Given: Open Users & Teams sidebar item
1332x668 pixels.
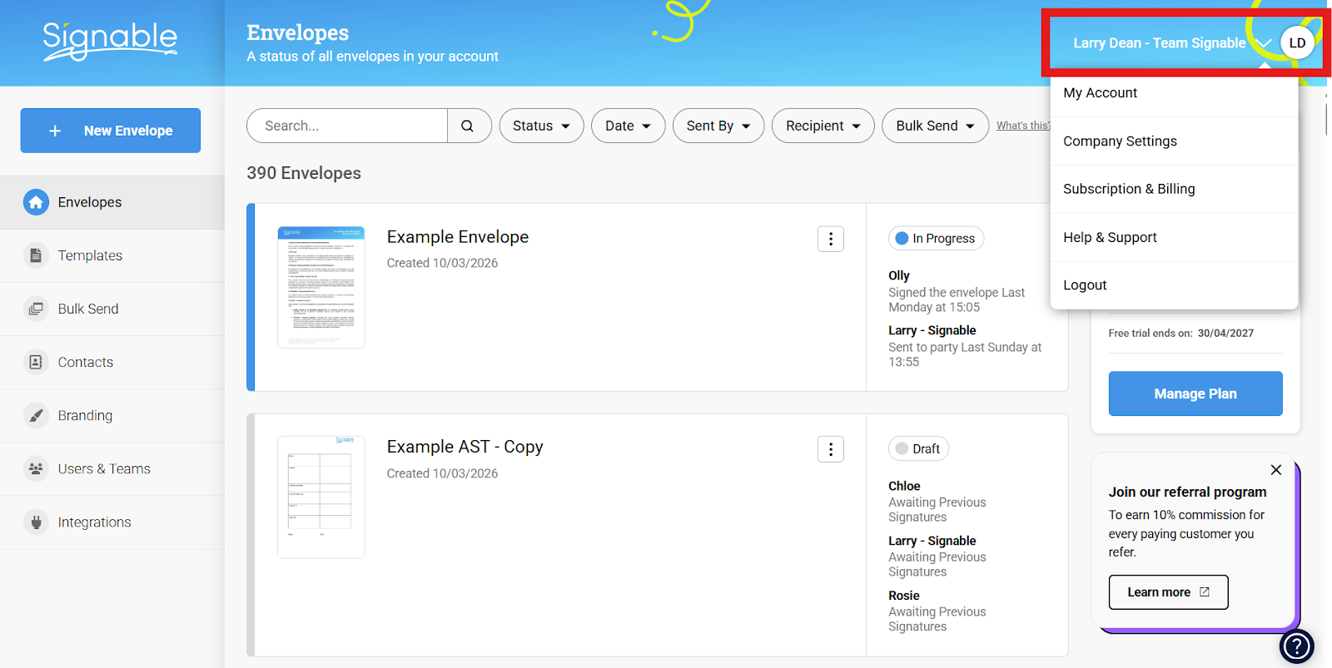Looking at the screenshot, I should tap(112, 468).
